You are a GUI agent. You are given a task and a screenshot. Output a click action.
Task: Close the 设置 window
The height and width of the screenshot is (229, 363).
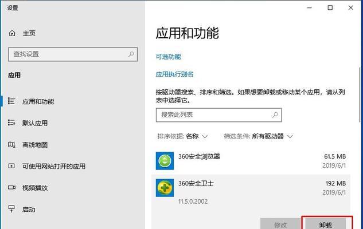point(351,7)
